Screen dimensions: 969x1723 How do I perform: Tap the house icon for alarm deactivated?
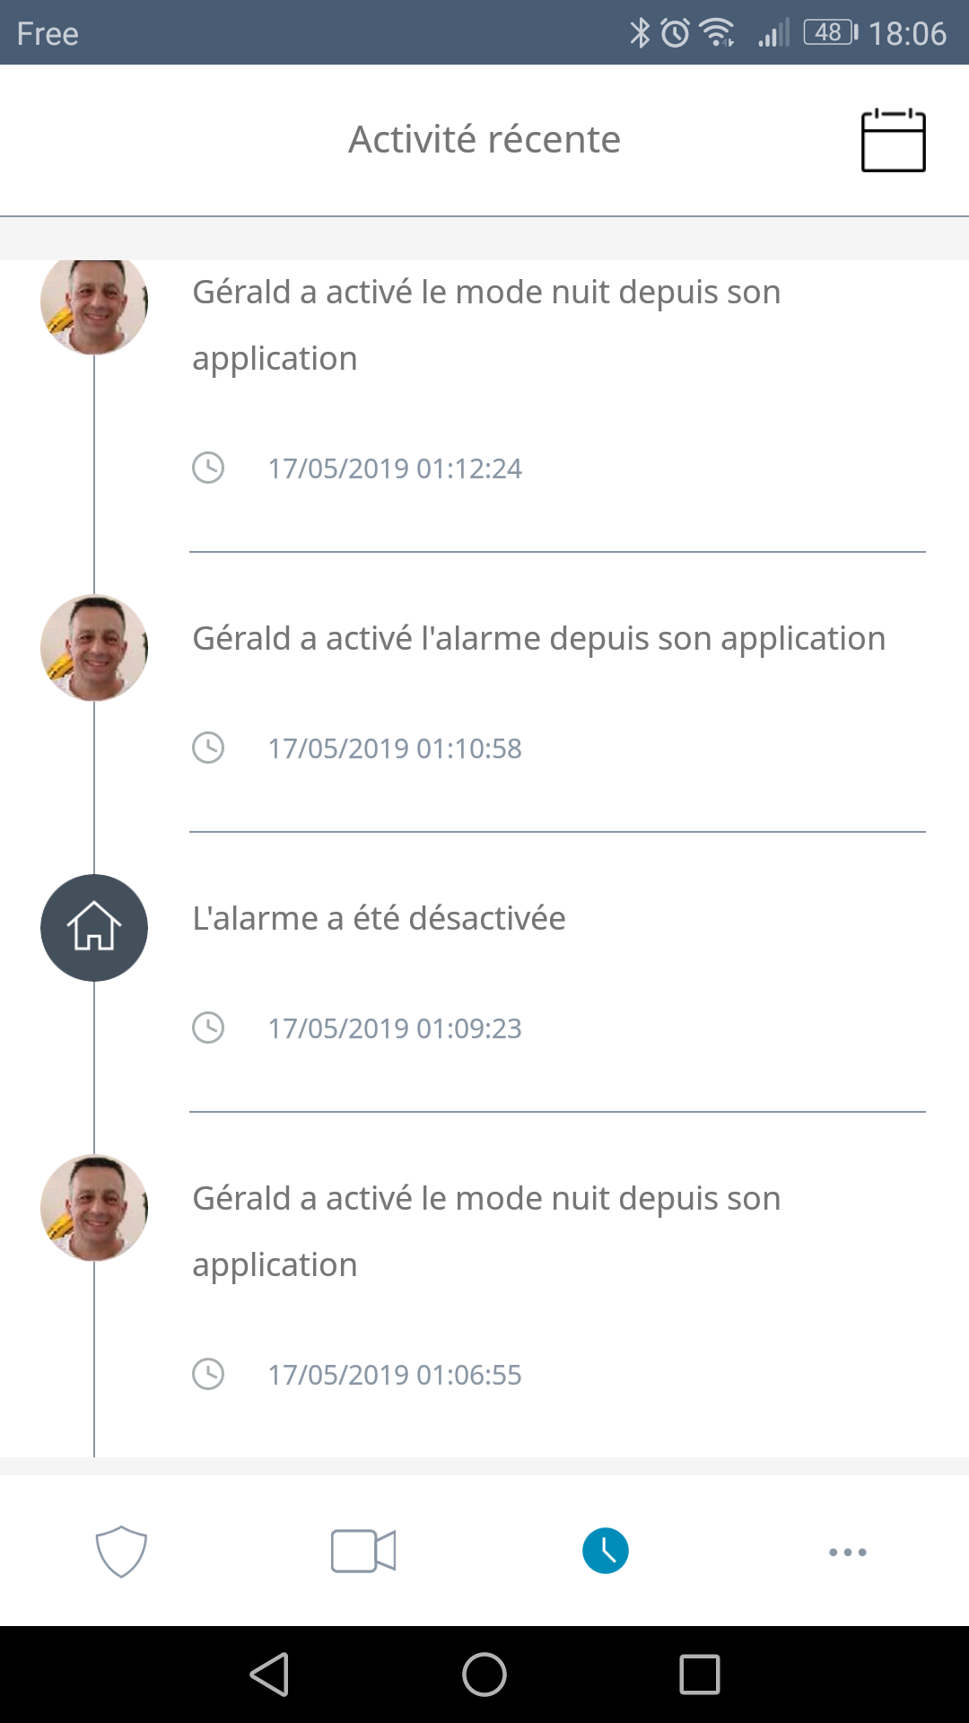[94, 927]
